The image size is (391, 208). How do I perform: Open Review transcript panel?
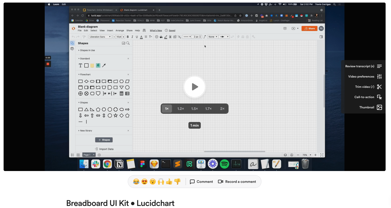pos(363,66)
